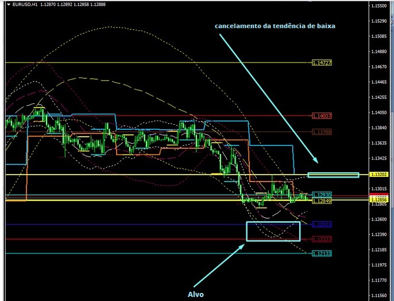Select the 1.15085 price scale tick
The height and width of the screenshot is (301, 394).
379,36
